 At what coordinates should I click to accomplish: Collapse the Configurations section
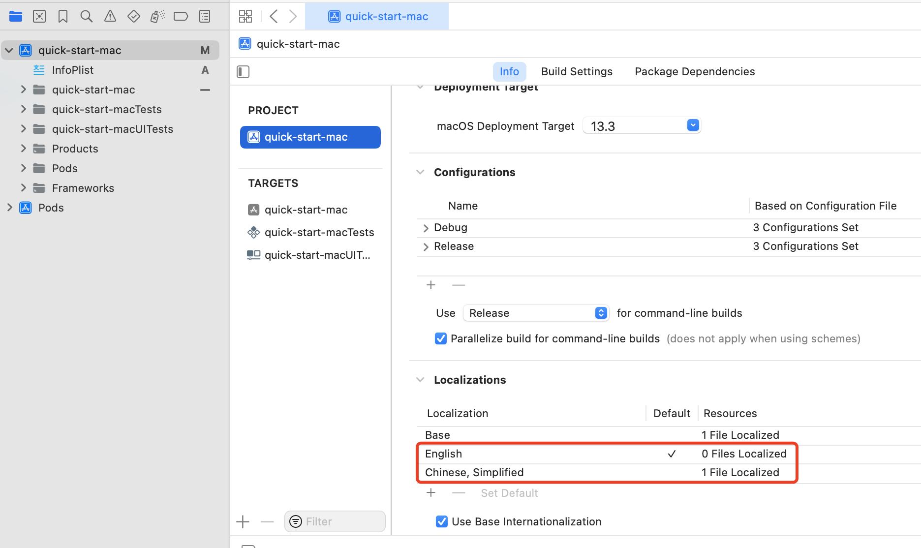[420, 172]
